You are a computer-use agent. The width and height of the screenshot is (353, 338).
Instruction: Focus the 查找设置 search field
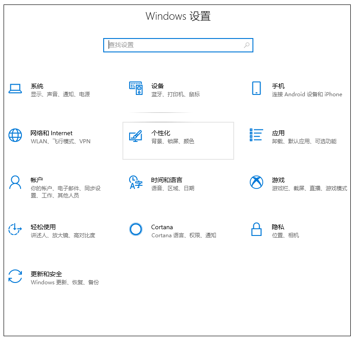(174, 45)
